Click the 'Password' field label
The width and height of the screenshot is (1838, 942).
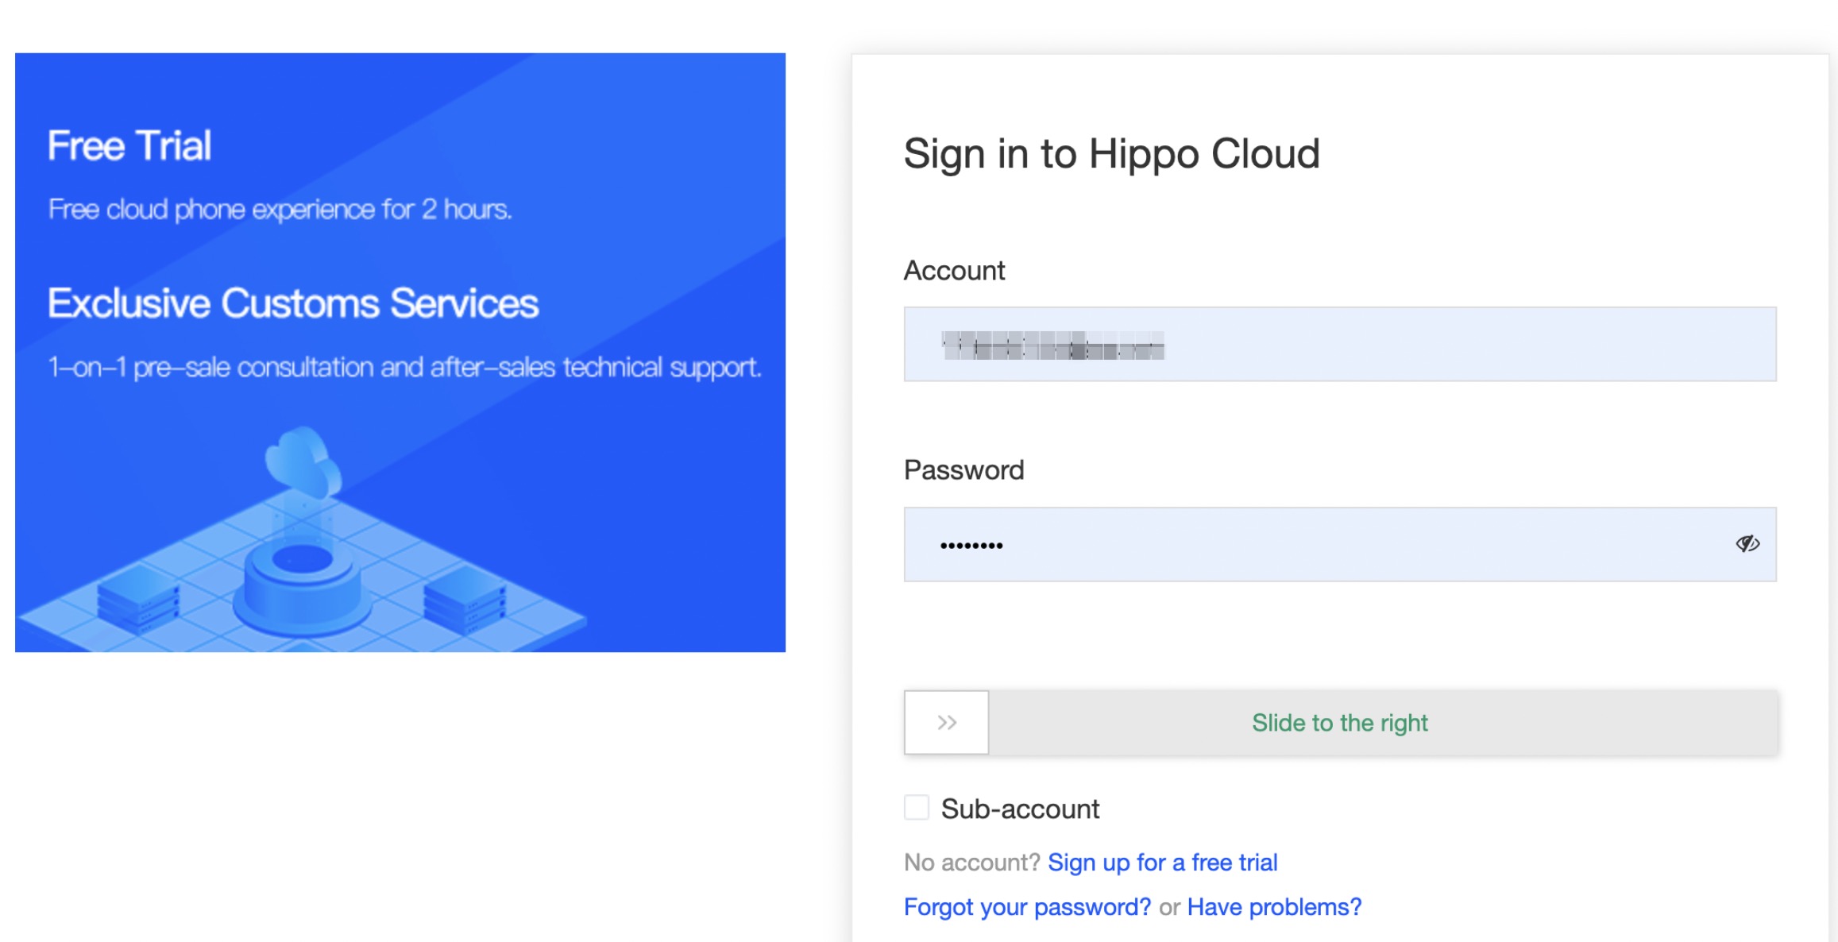963,469
